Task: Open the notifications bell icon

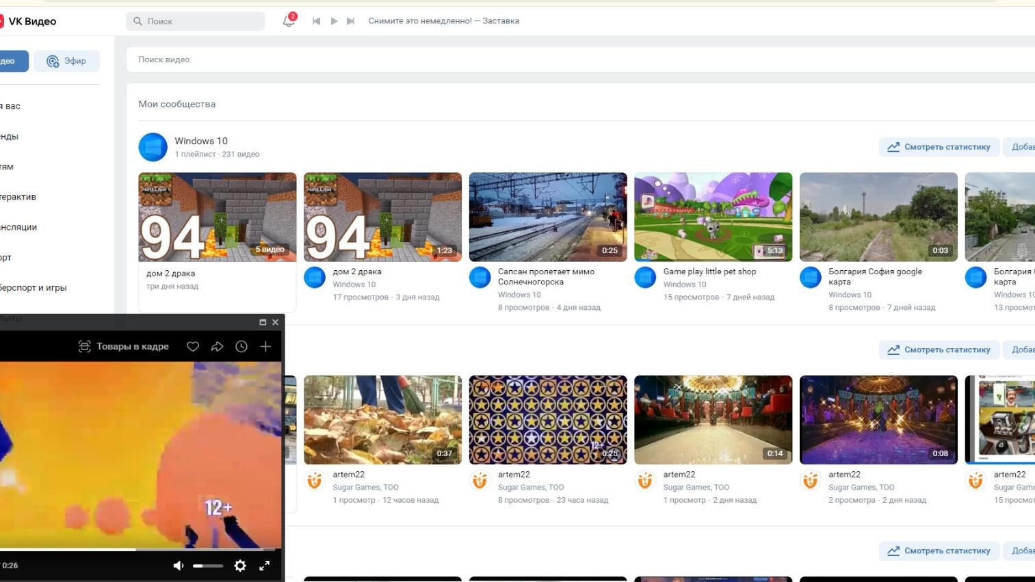Action: coord(289,21)
